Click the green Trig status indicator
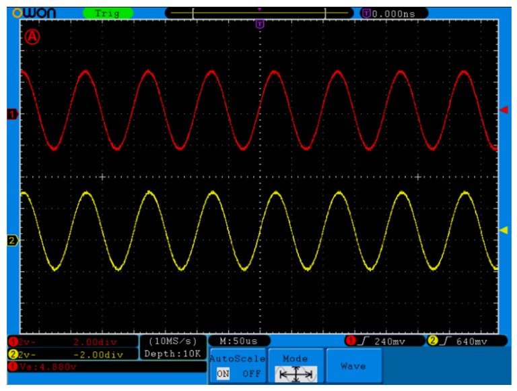The height and width of the screenshot is (391, 517). (x=108, y=13)
